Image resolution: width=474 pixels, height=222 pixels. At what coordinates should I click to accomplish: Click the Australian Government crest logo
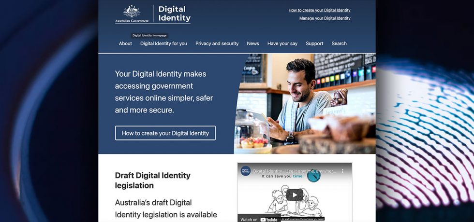[132, 14]
